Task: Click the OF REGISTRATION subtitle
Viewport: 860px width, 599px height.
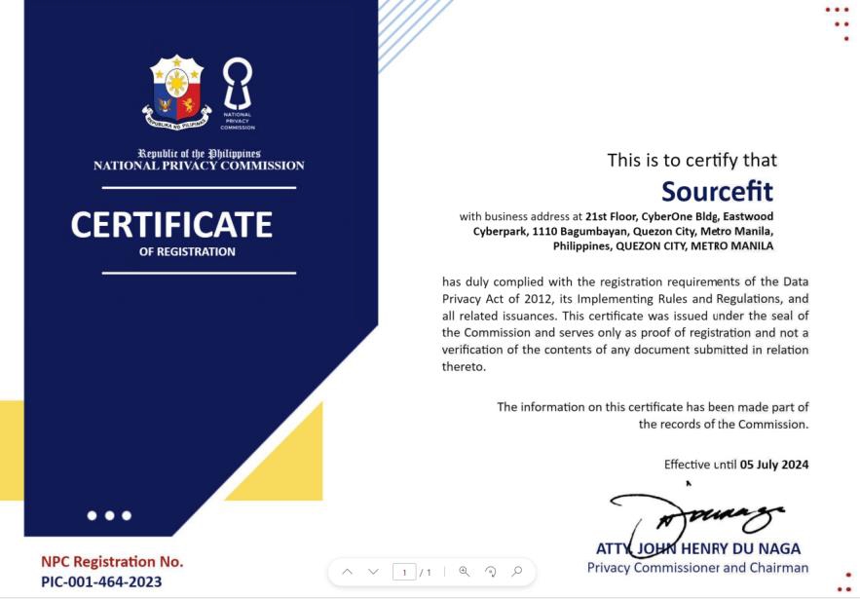Action: [x=187, y=252]
